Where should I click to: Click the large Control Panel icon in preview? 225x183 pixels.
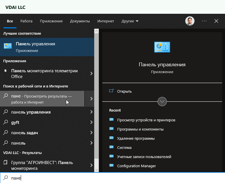162,47
